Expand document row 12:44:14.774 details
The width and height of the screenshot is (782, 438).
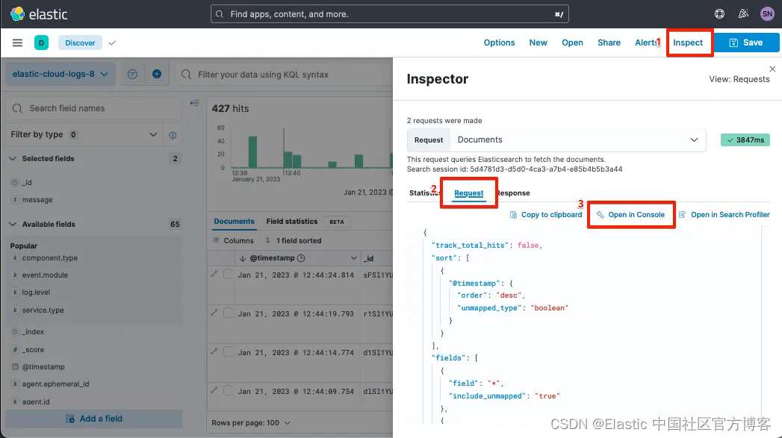214,351
